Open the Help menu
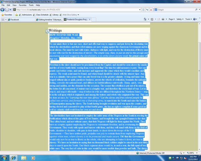The width and height of the screenshot is (201, 161). coord(38,5)
